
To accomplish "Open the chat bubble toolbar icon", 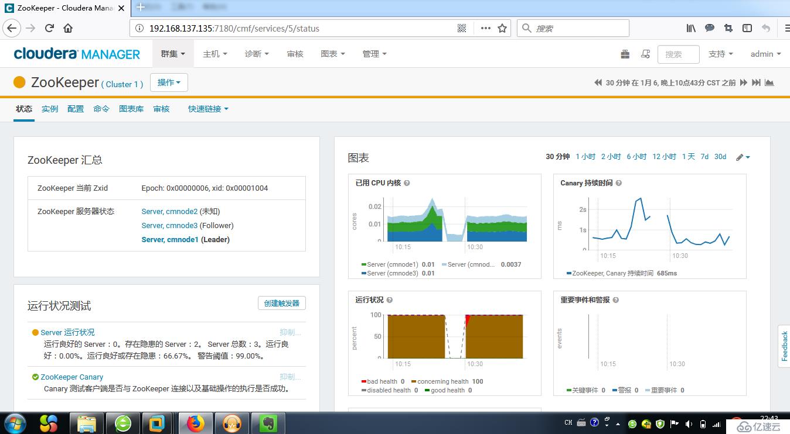I will (x=710, y=28).
